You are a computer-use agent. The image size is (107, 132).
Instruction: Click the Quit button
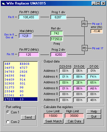(x=94, y=117)
